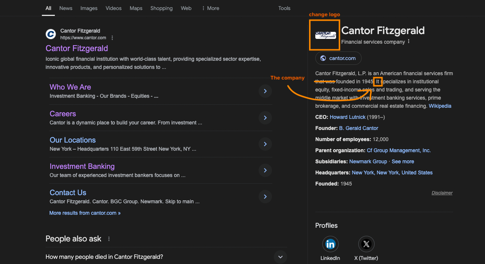485x264 pixels.
Task: Open the New York, New York, United States link
Action: coord(392,173)
